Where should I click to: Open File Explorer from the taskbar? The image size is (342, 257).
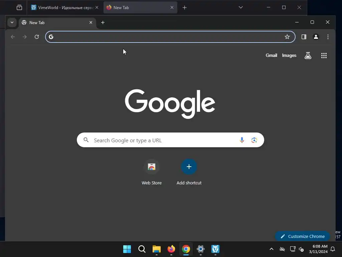(x=156, y=249)
